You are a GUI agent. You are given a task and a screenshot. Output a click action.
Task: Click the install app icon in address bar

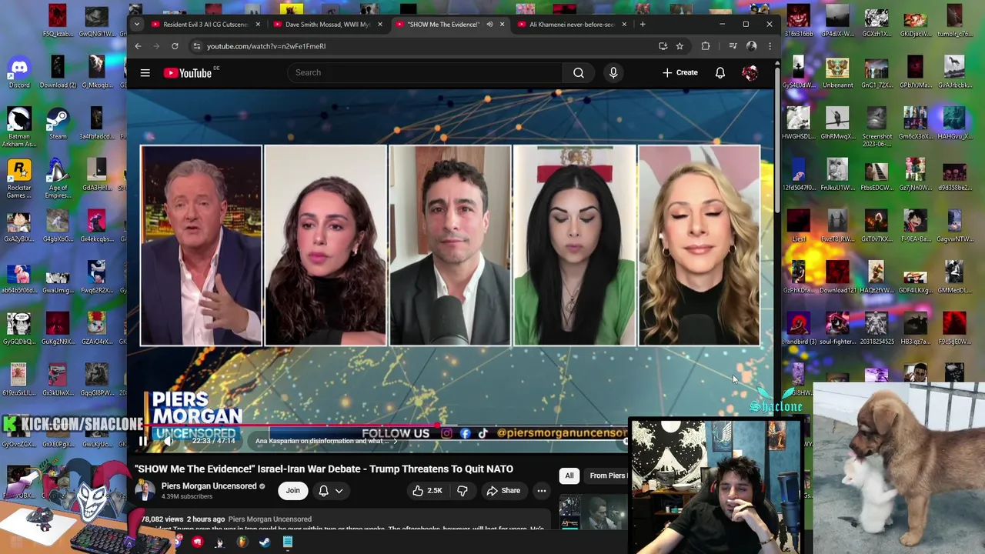[x=663, y=46]
